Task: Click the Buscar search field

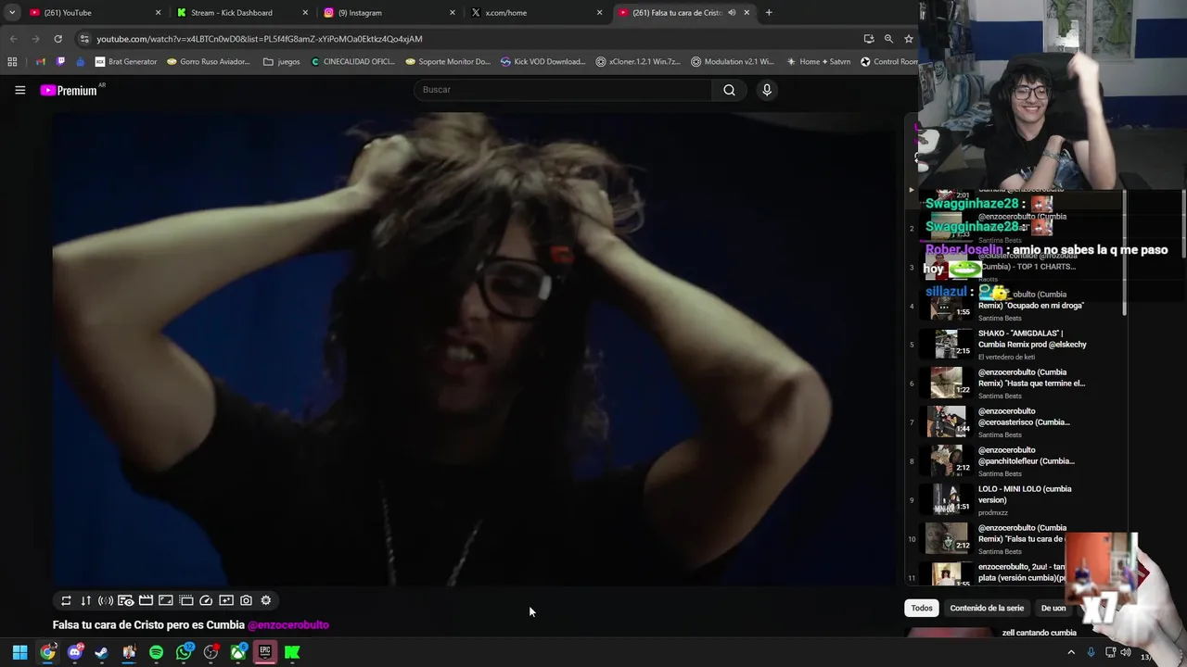Action: (563, 90)
